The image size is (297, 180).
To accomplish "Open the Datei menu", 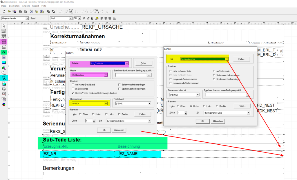I will (4, 6).
